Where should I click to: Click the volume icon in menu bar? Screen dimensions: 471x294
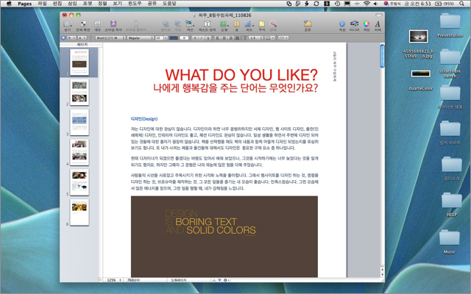point(375,4)
